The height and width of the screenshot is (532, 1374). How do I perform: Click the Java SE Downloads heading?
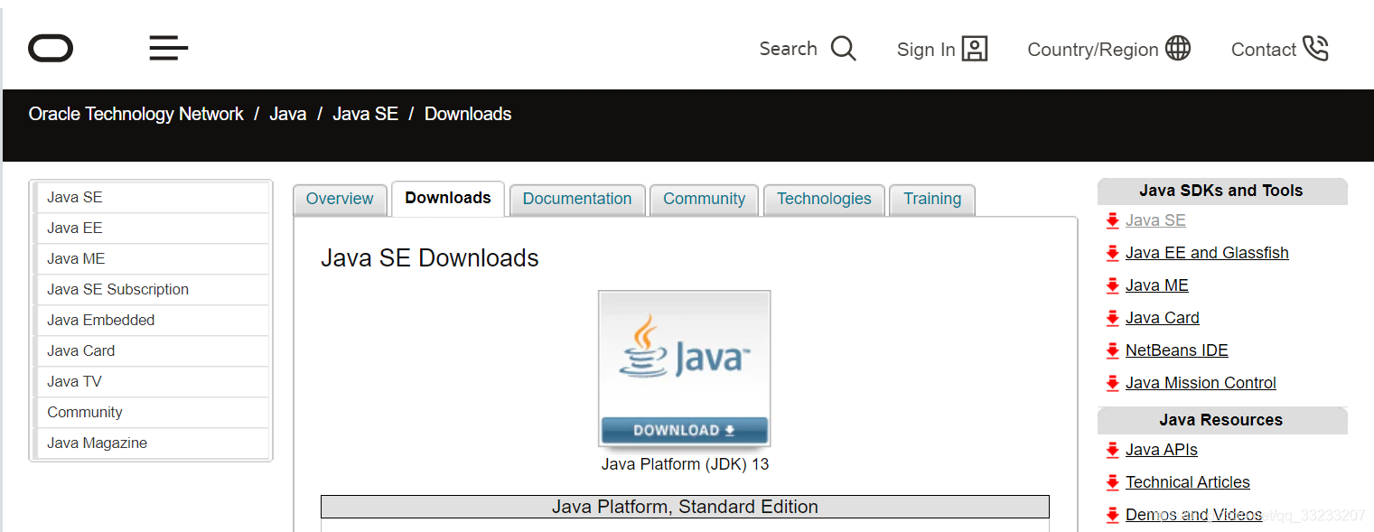pos(430,258)
